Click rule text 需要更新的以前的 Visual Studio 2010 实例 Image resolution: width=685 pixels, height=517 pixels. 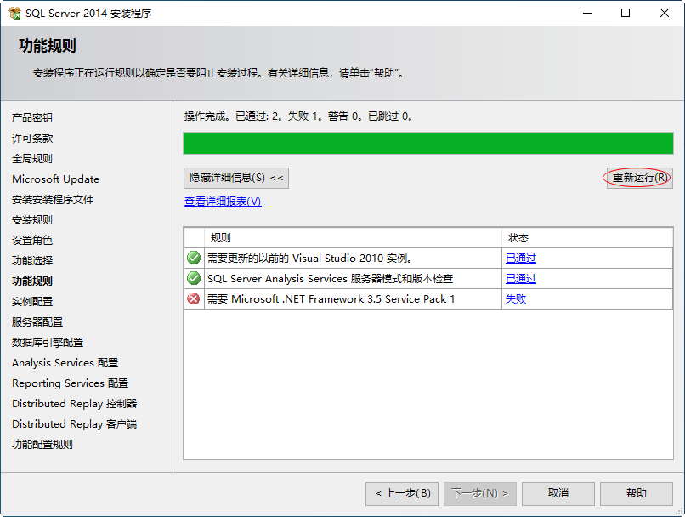(309, 258)
